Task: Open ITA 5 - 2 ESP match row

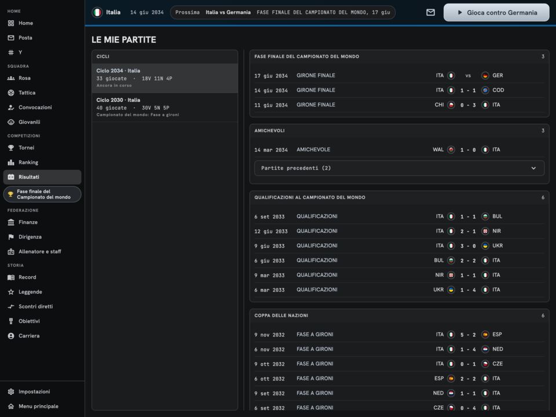Action: [399, 334]
